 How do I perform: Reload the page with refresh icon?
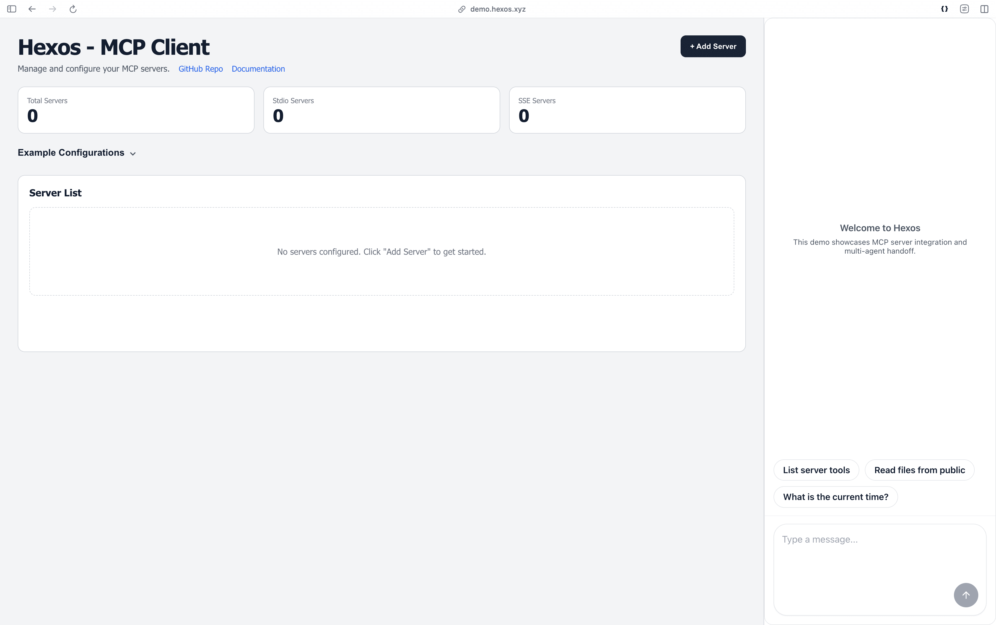[x=73, y=9]
